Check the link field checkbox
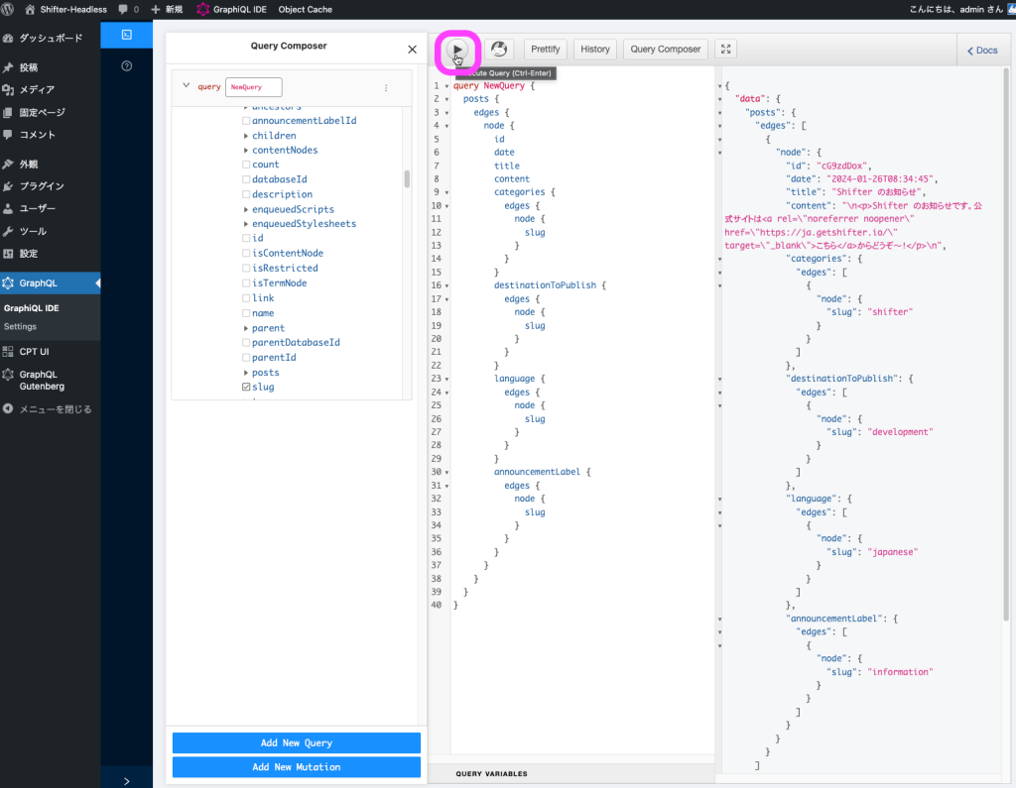Image resolution: width=1016 pixels, height=788 pixels. [246, 297]
